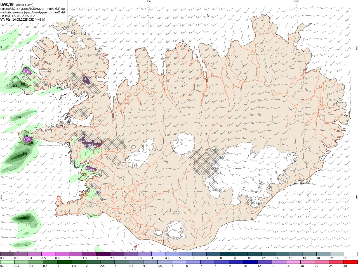
Task: Click the '0.8' value off the Westfjords coast
Action: tap(15, 86)
